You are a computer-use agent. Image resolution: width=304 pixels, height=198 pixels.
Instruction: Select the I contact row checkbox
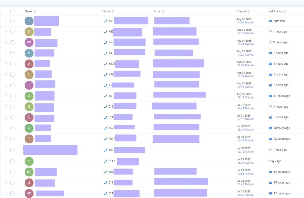pyautogui.click(x=12, y=85)
